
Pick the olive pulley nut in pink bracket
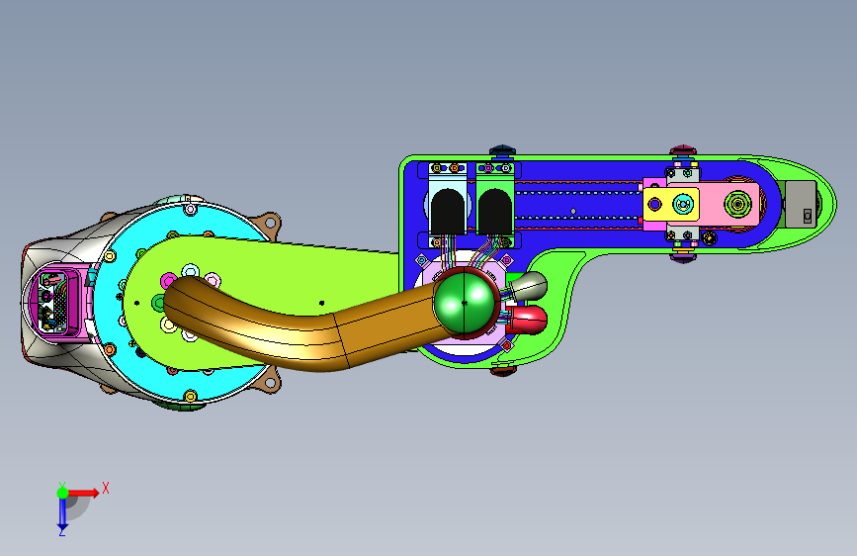click(737, 204)
